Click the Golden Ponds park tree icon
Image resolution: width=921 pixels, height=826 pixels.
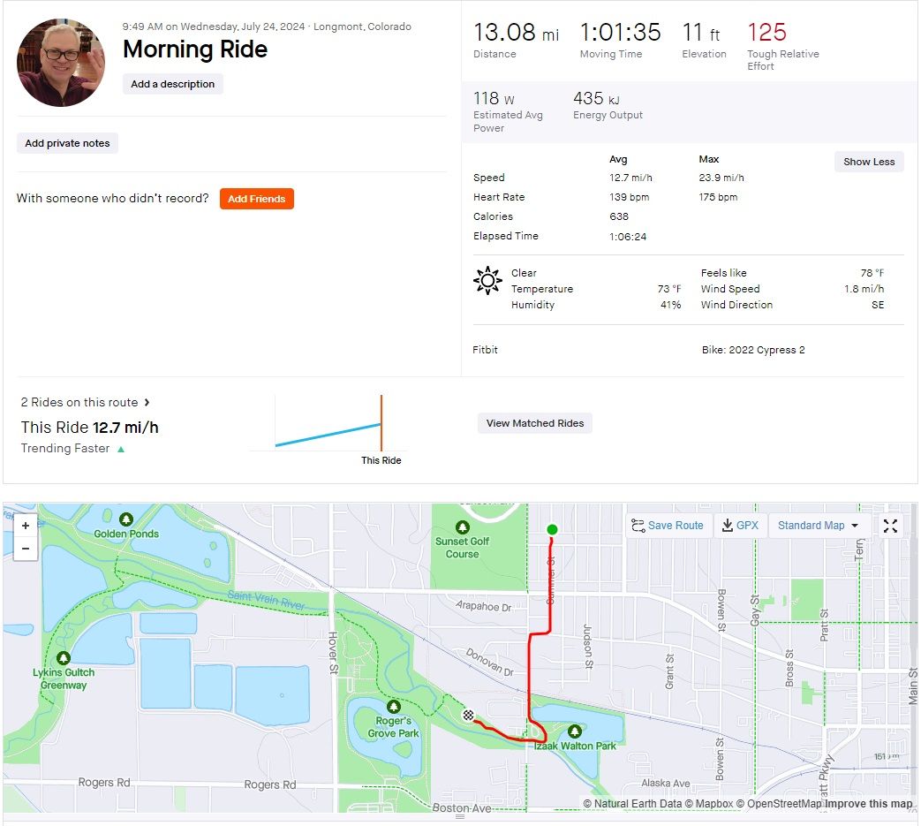coord(126,519)
